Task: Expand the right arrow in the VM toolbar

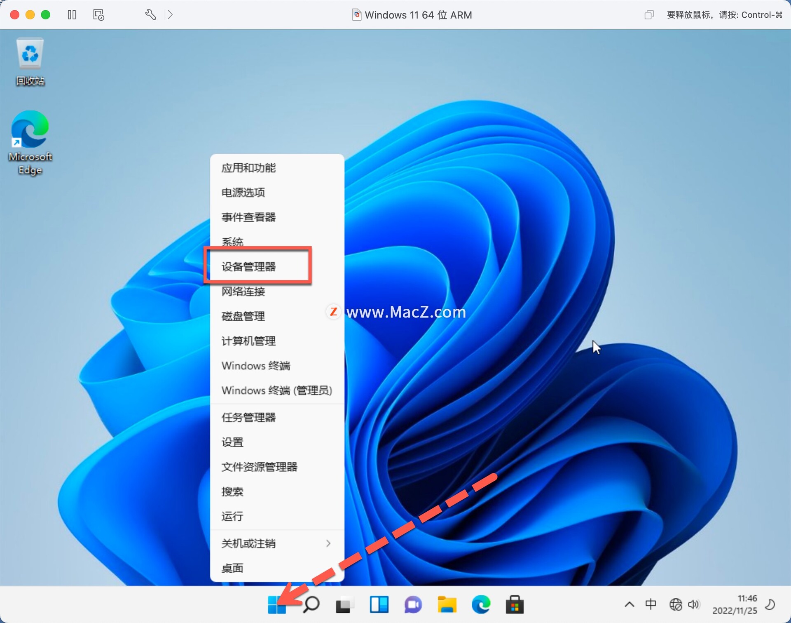Action: [170, 14]
